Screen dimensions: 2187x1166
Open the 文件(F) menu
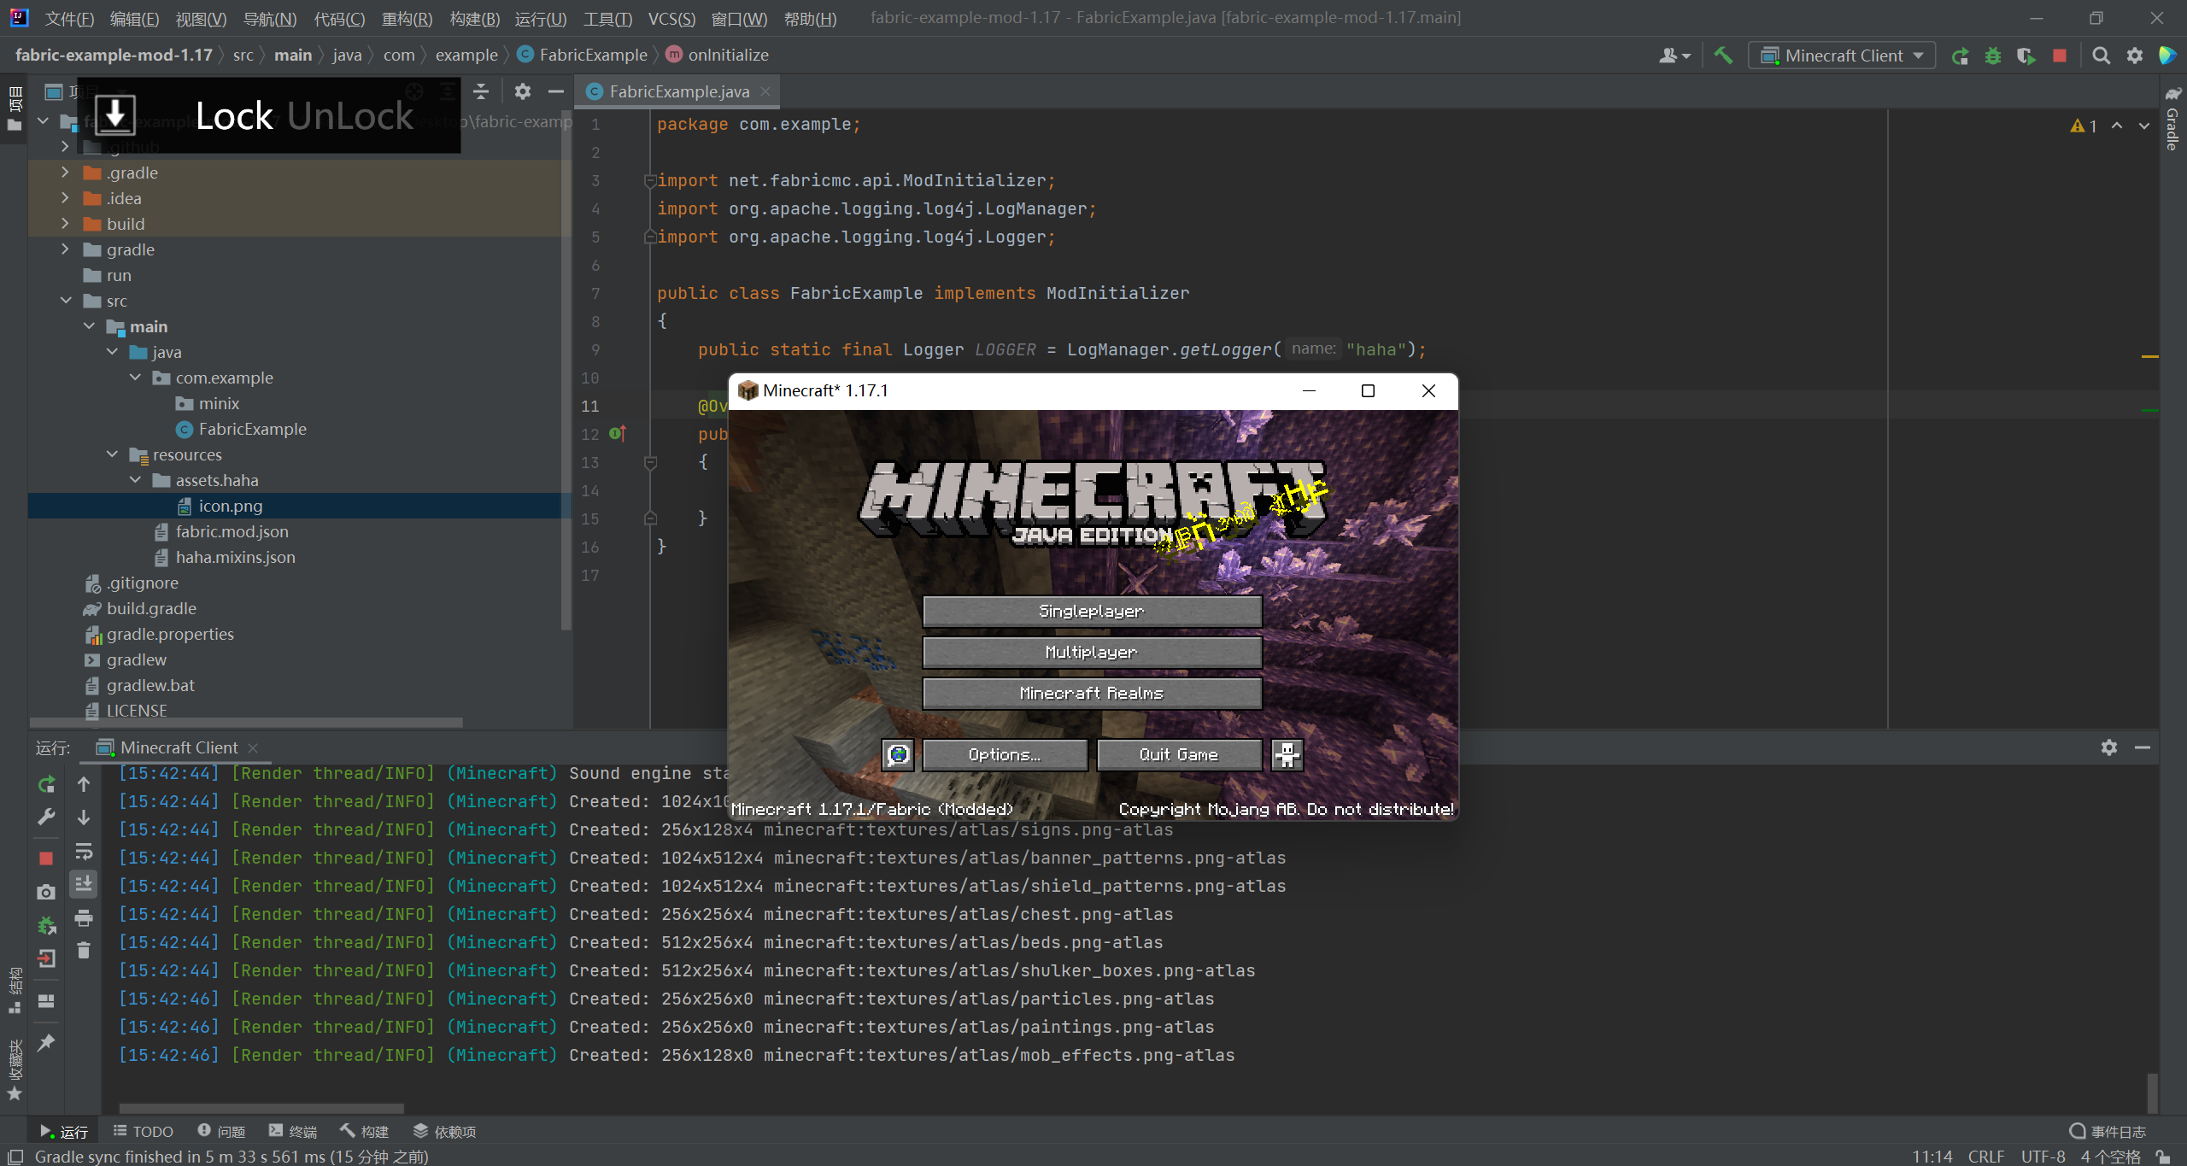(69, 19)
